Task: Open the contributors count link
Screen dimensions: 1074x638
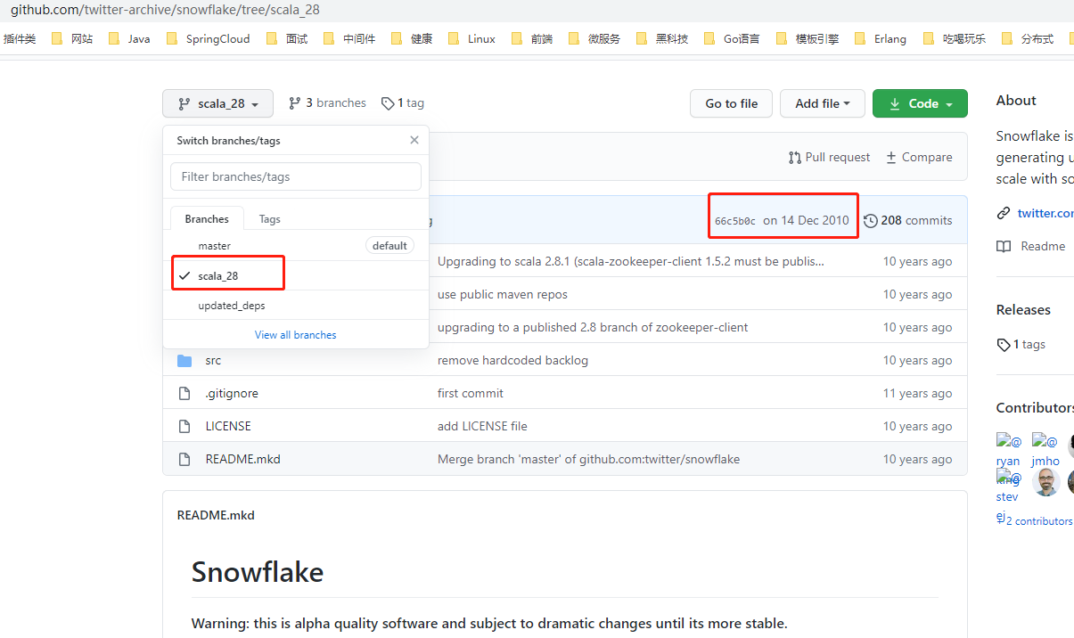Action: [x=1038, y=520]
